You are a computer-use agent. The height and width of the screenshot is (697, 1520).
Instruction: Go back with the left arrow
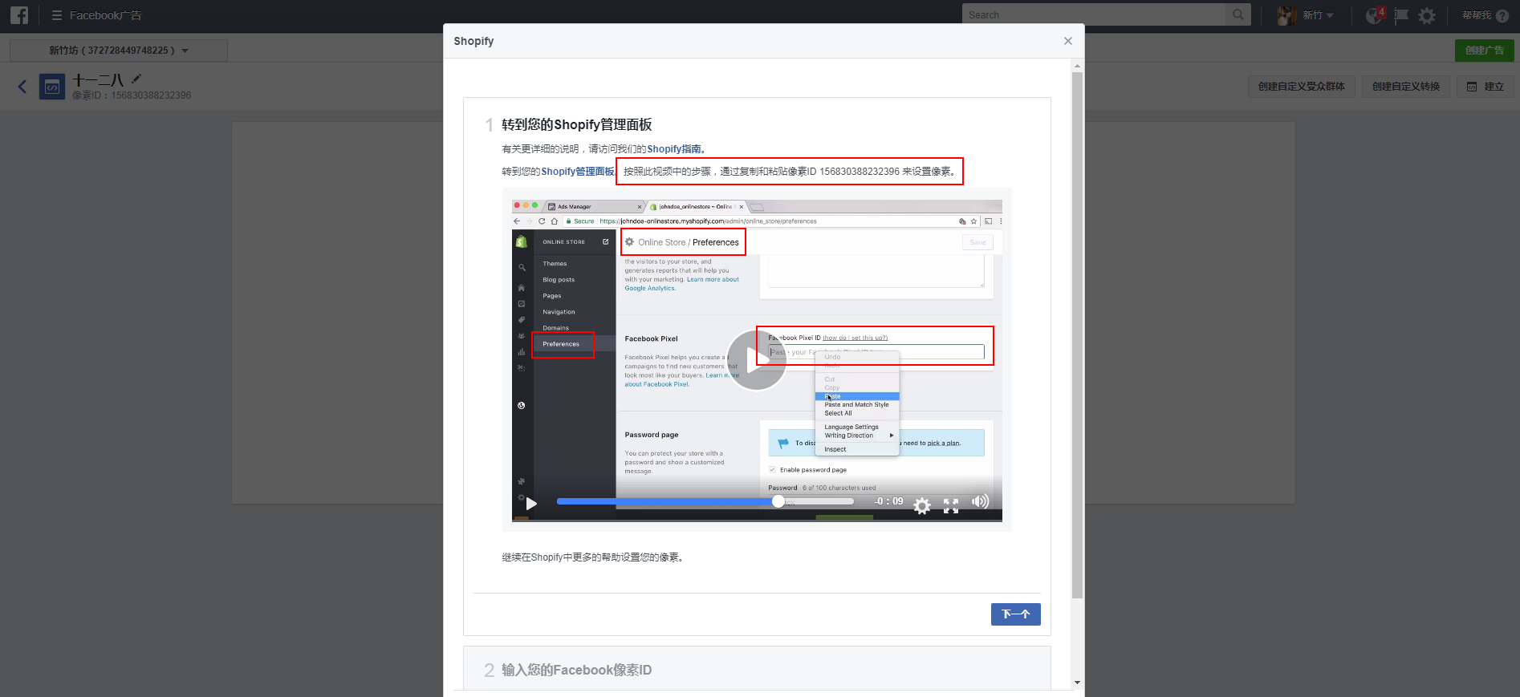(22, 87)
